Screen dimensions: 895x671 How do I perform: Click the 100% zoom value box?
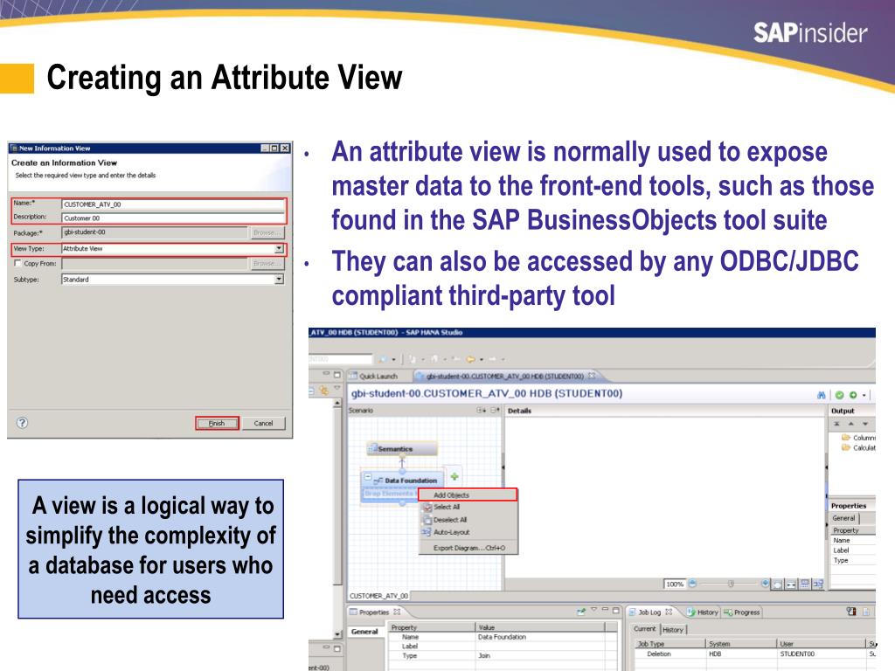675,584
